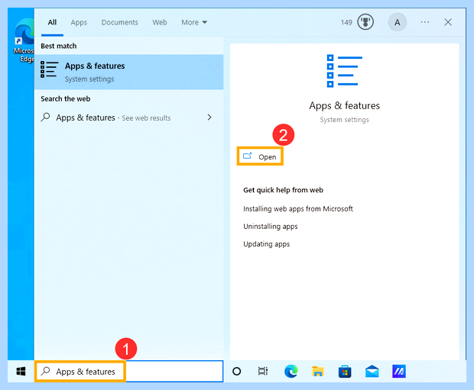Click the taskbar search input field
Image resolution: width=474 pixels, height=390 pixels.
tap(129, 371)
